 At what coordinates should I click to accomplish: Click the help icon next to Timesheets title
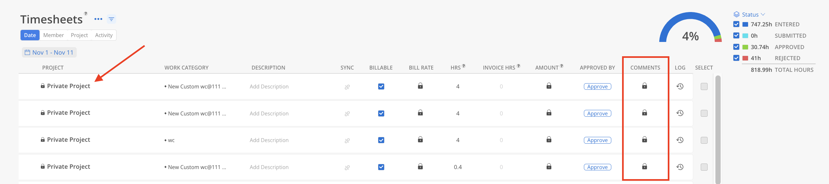click(86, 14)
